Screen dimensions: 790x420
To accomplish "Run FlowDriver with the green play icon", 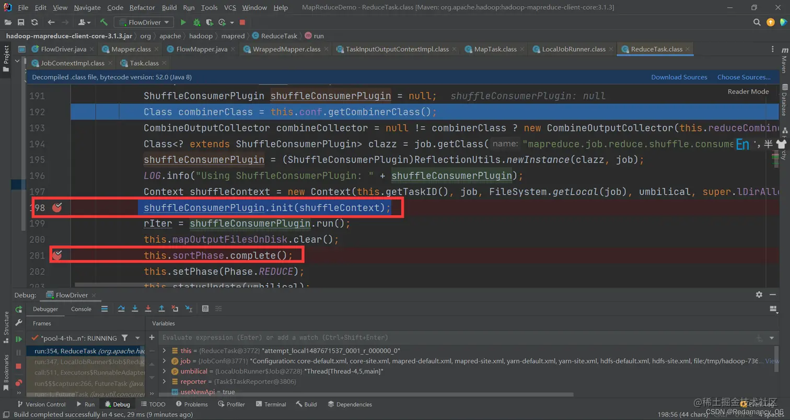I will pos(183,22).
